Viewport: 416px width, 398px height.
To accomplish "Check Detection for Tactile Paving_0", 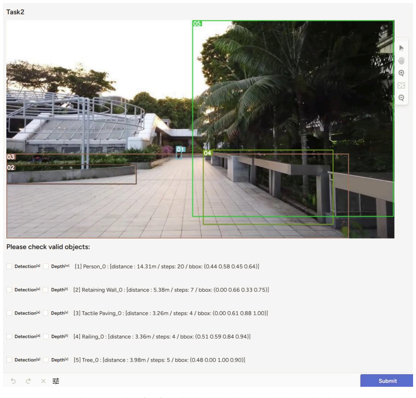I will [x=9, y=313].
